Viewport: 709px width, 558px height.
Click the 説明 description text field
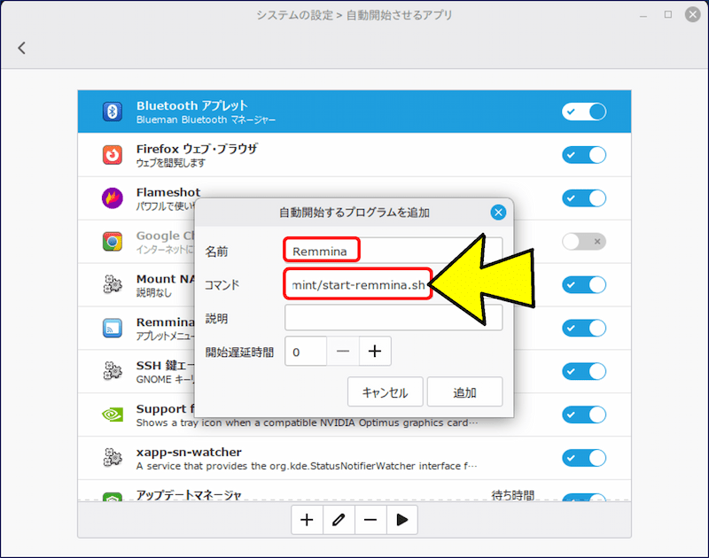(393, 318)
